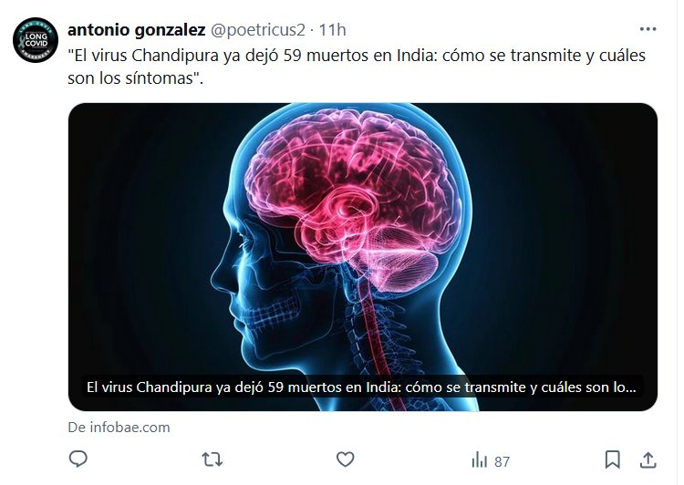Click the reply speech bubble icon
This screenshot has height=485, width=684.
point(78,459)
